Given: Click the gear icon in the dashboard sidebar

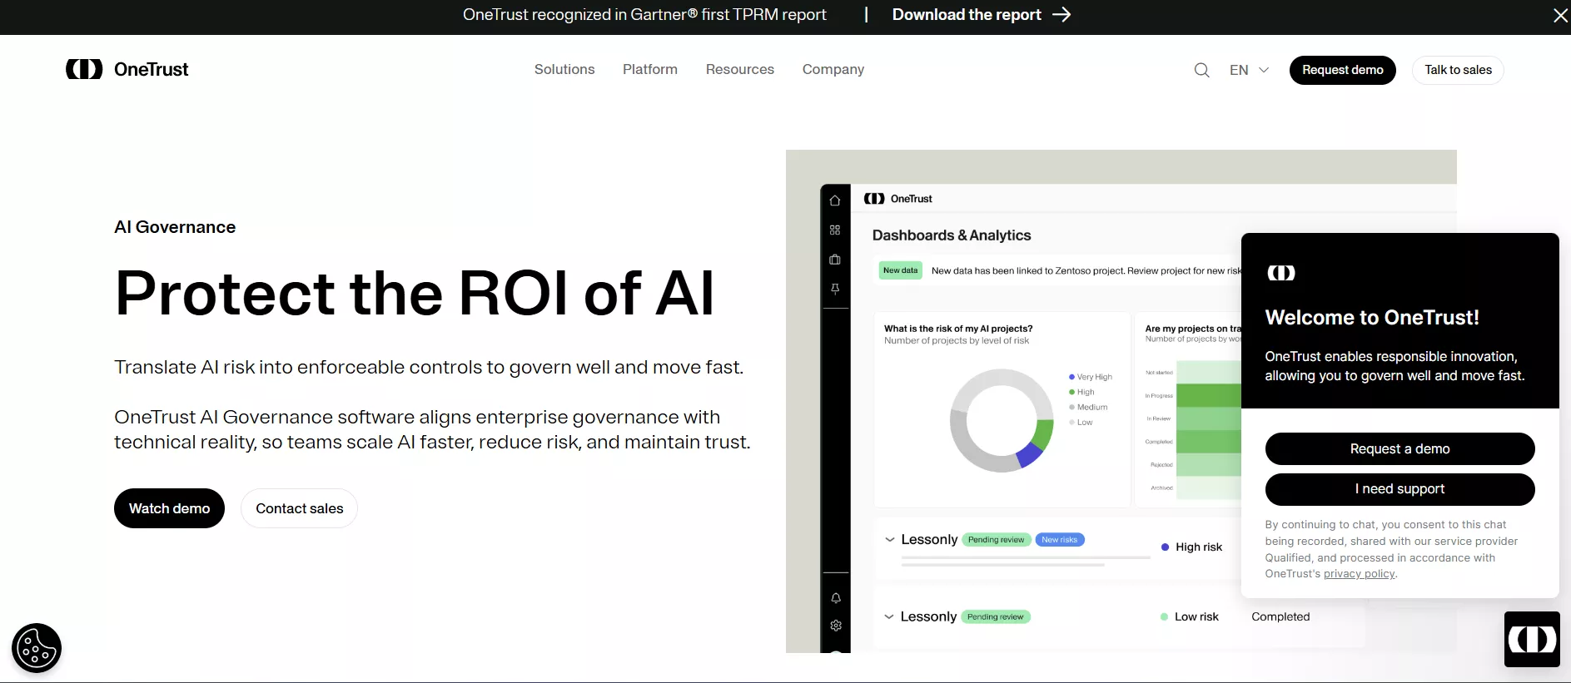Looking at the screenshot, I should (x=836, y=626).
